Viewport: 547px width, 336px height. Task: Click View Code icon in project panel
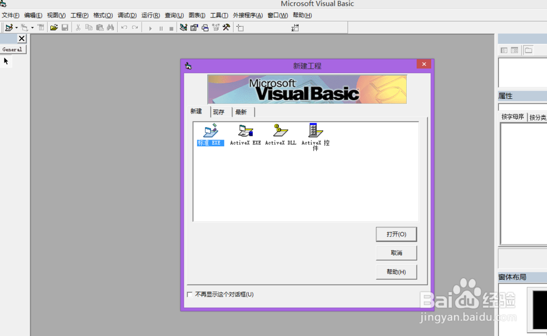pyautogui.click(x=504, y=50)
